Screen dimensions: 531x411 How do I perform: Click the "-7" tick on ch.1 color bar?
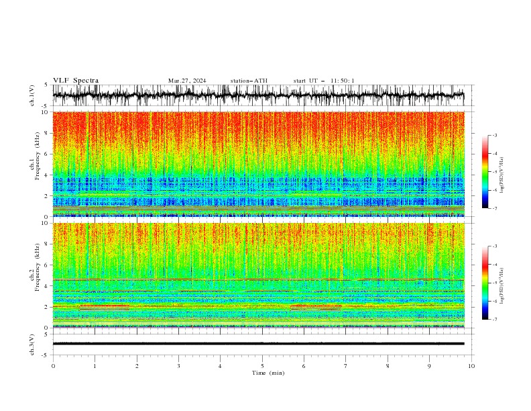(494, 208)
